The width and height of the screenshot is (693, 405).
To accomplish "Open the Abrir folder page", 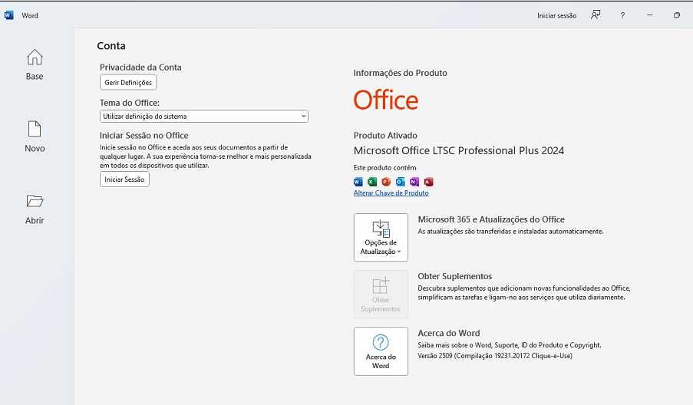I will (x=35, y=209).
